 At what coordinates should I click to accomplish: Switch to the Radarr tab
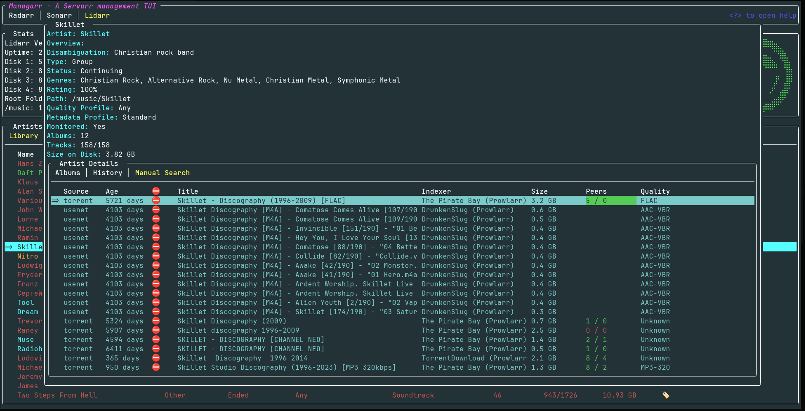click(x=21, y=15)
